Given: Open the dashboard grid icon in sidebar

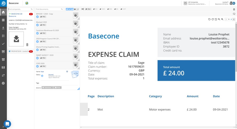Looking at the screenshot, I should 3,20.
